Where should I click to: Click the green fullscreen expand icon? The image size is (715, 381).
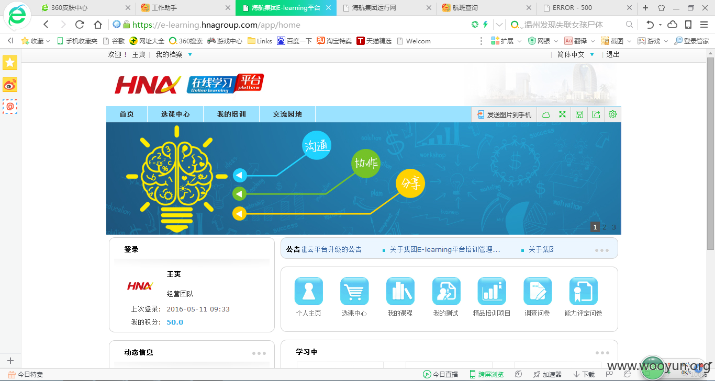point(562,114)
